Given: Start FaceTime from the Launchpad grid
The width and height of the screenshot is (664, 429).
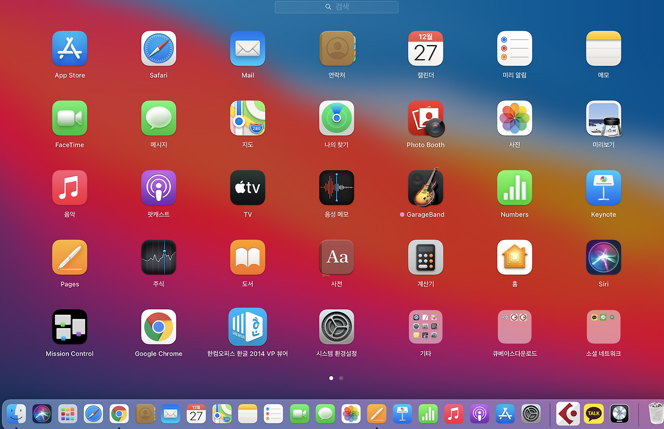Looking at the screenshot, I should (x=70, y=118).
